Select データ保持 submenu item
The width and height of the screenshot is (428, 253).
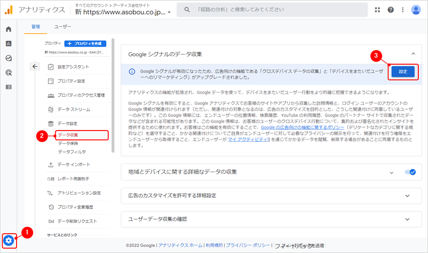[x=68, y=143]
